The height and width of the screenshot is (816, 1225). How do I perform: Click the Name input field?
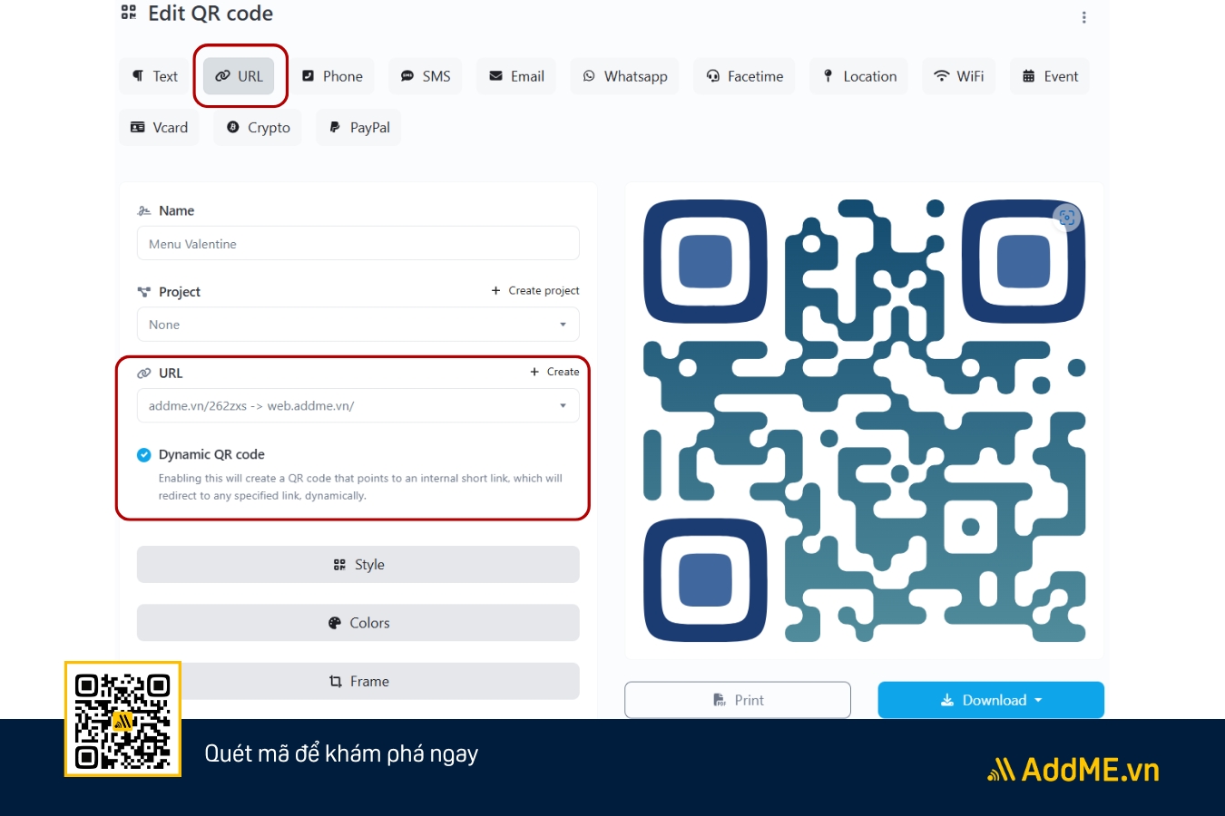pyautogui.click(x=358, y=243)
